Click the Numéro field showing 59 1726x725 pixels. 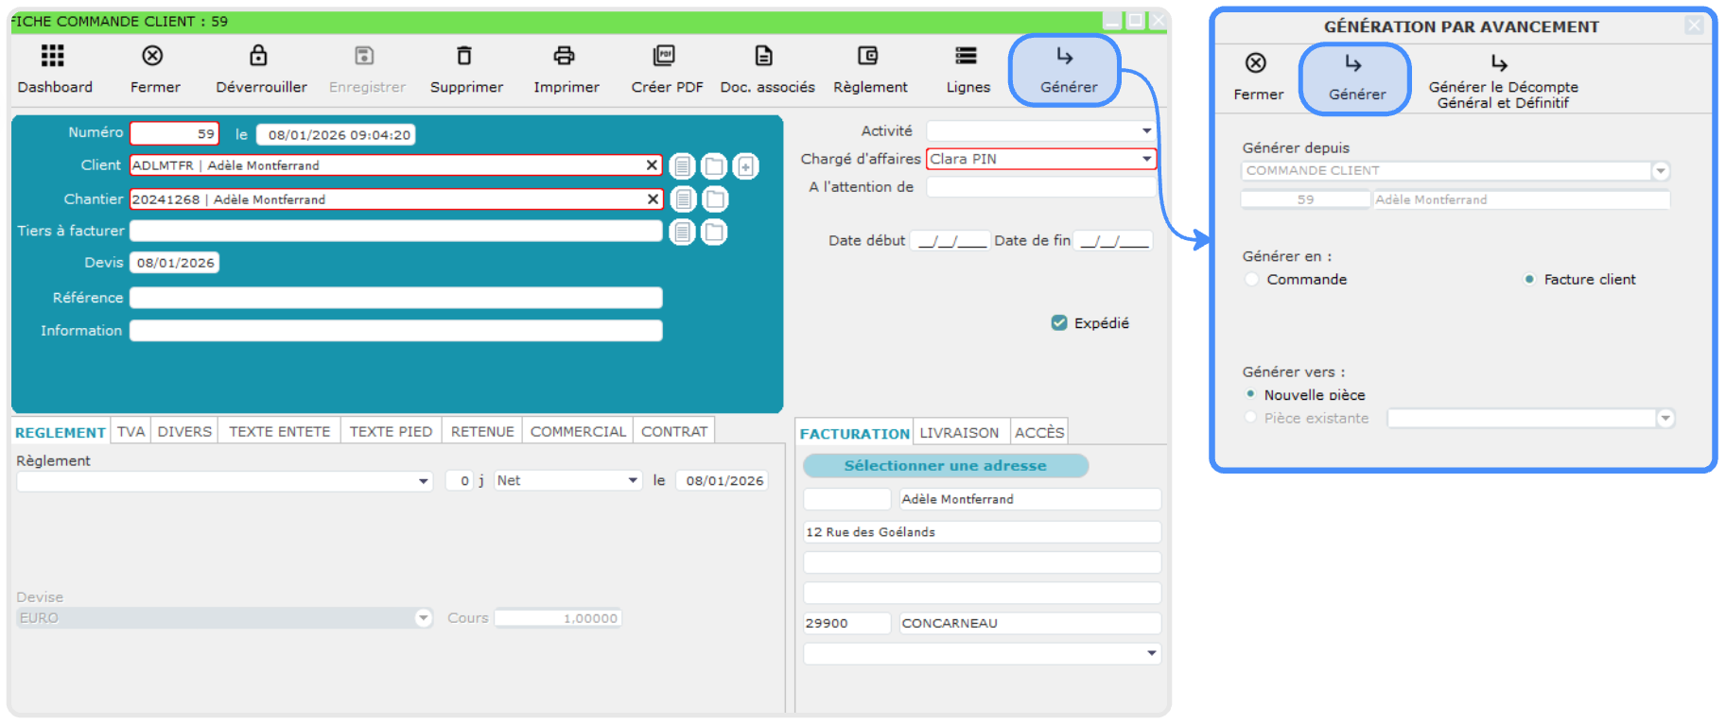174,134
